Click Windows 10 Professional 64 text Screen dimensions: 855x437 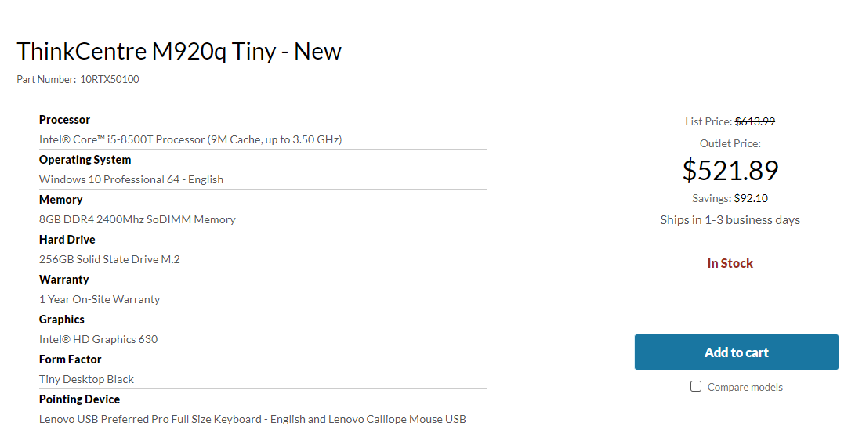click(131, 179)
